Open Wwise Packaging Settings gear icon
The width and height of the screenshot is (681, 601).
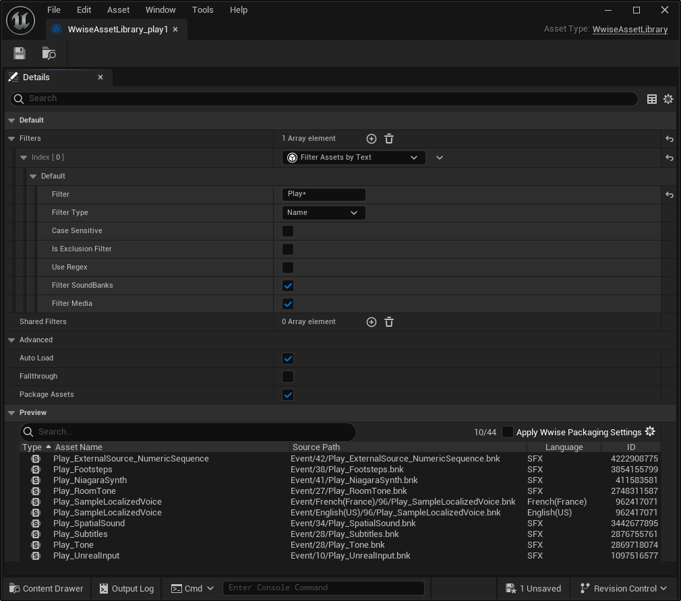650,432
